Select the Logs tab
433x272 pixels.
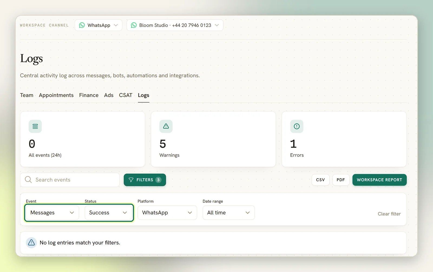coord(143,95)
